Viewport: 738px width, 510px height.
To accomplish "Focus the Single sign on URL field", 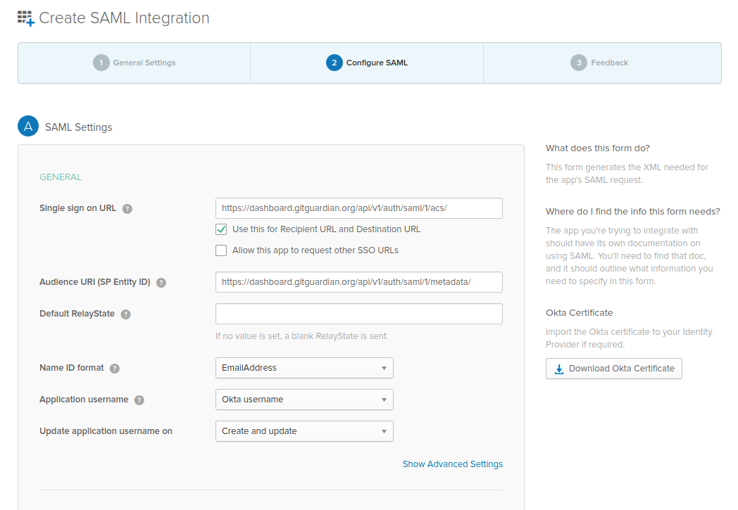I will click(358, 208).
